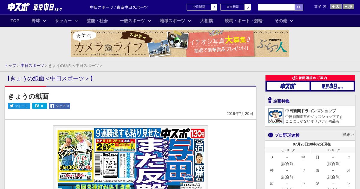Open 競馬・ボート・競輪 section
This screenshot has height=189, width=360.
(x=244, y=21)
